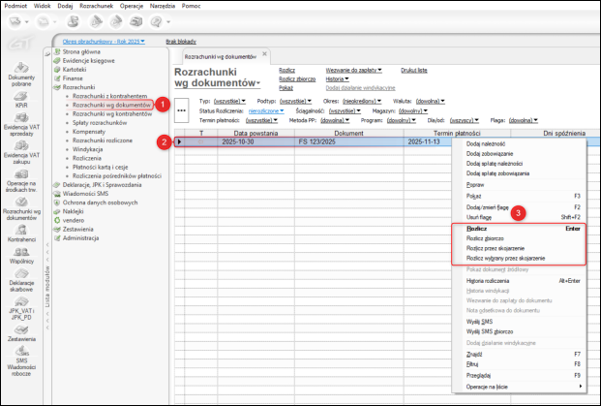Open Deklaracje skarbowe sidebar icon
Viewport: 601px width, 406px height.
tap(21, 280)
